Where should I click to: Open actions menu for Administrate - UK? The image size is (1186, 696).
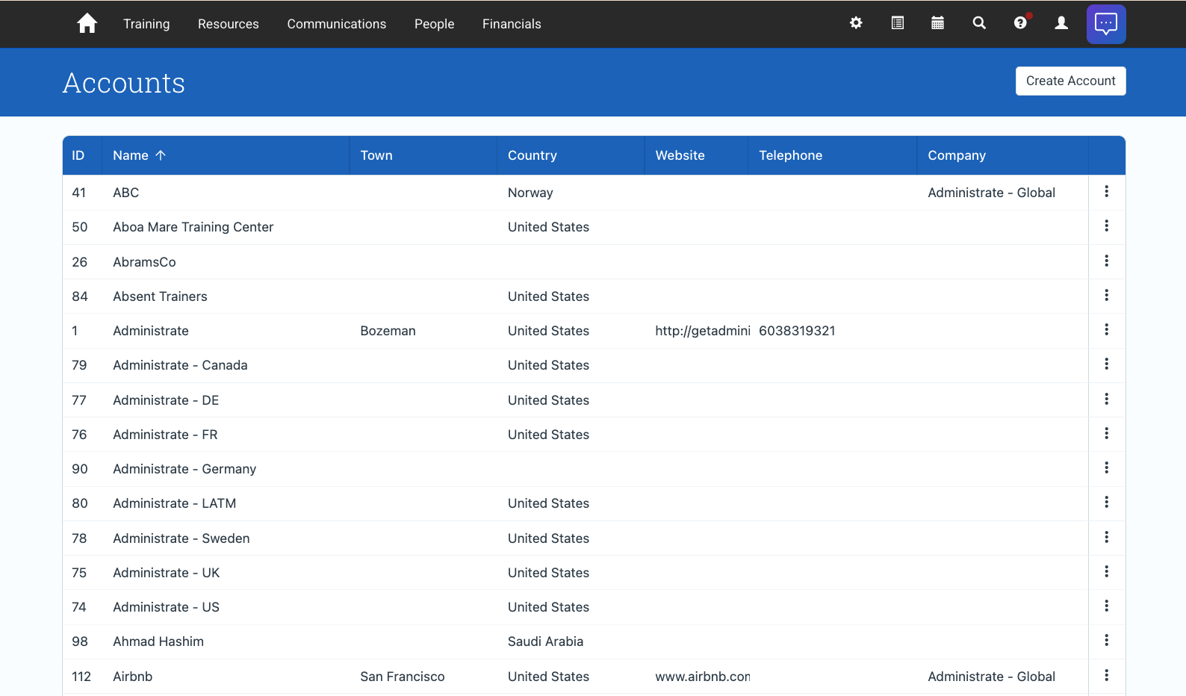point(1106,572)
